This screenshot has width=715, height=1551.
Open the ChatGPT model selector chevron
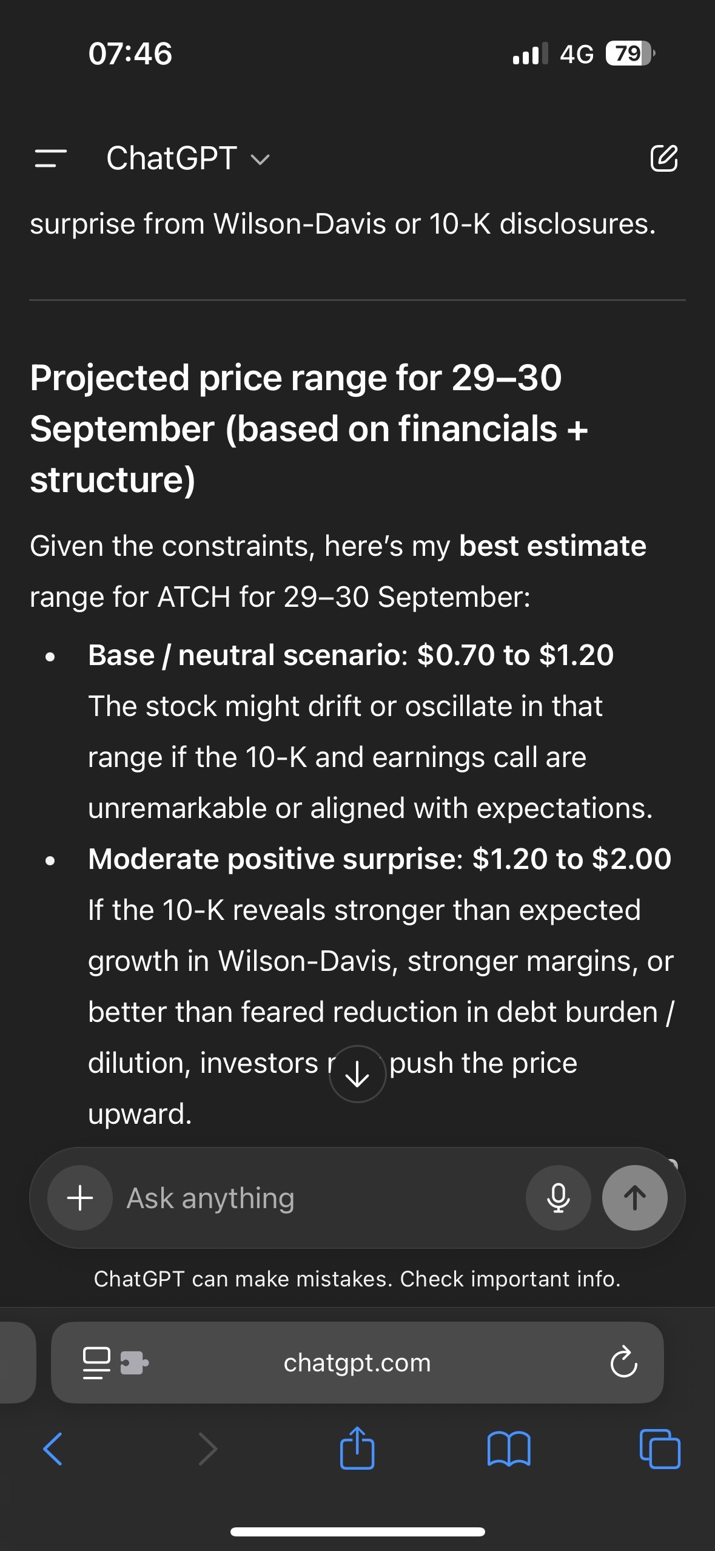click(x=261, y=161)
